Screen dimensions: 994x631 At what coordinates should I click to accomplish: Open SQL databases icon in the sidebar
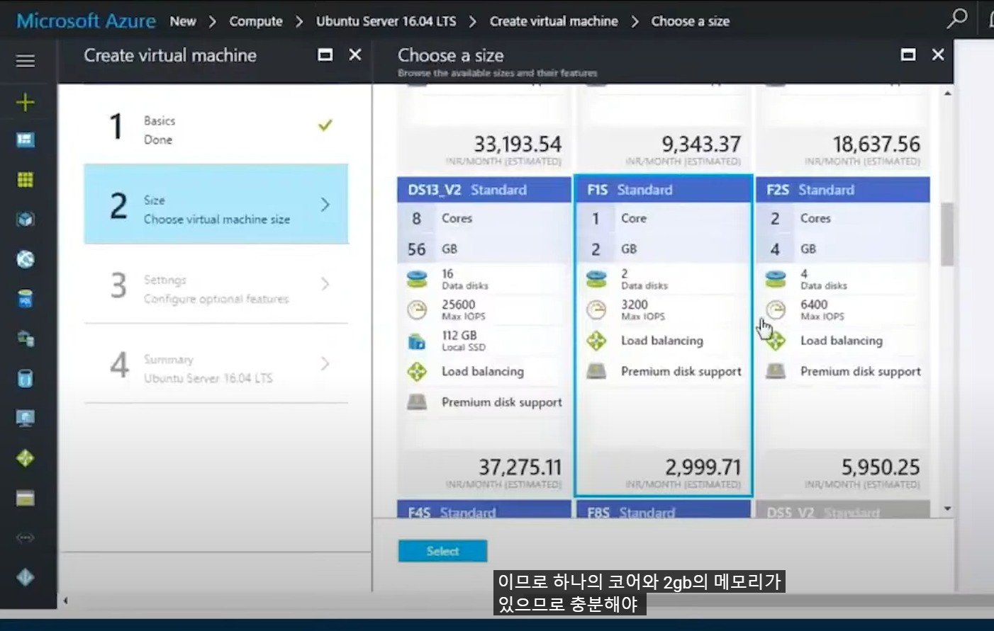click(26, 299)
